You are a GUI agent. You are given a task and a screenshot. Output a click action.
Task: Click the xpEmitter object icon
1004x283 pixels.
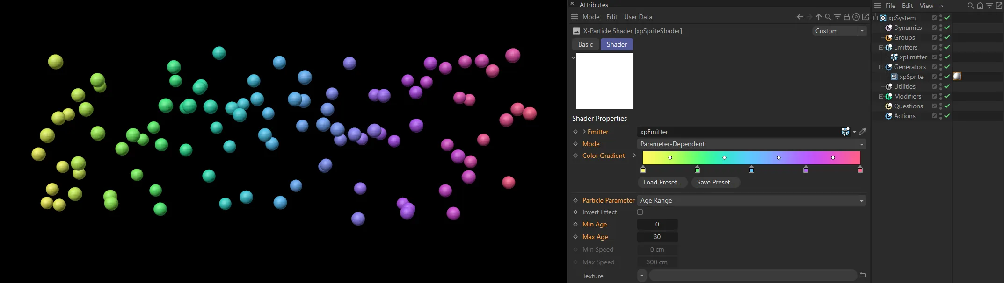[x=894, y=57]
